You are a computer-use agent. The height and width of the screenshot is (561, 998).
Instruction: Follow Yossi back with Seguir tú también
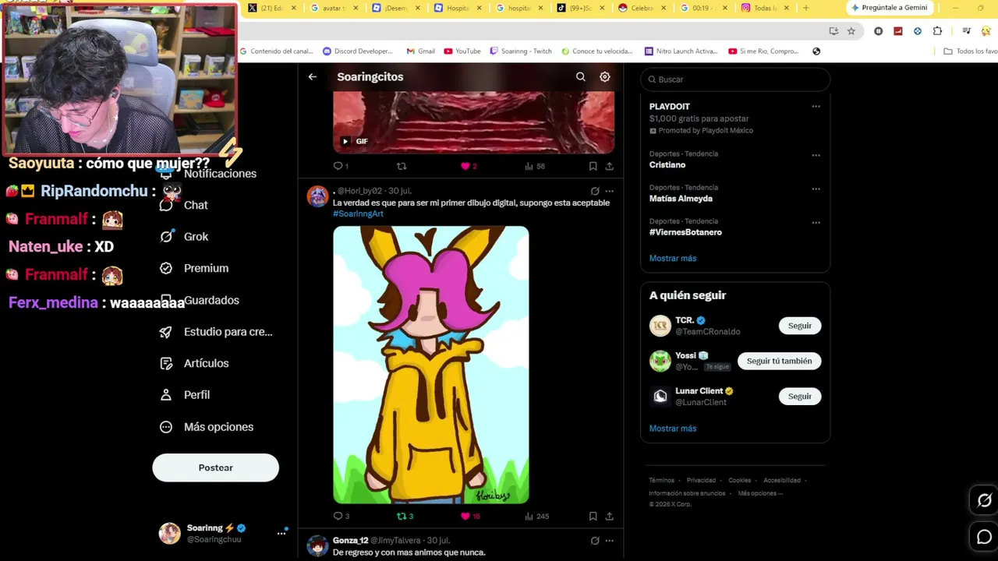[x=779, y=361]
